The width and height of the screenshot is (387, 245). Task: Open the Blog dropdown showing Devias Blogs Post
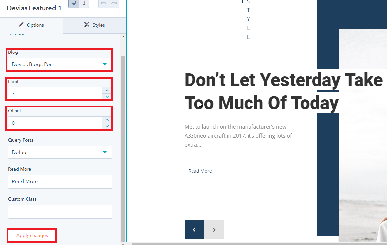(60, 64)
